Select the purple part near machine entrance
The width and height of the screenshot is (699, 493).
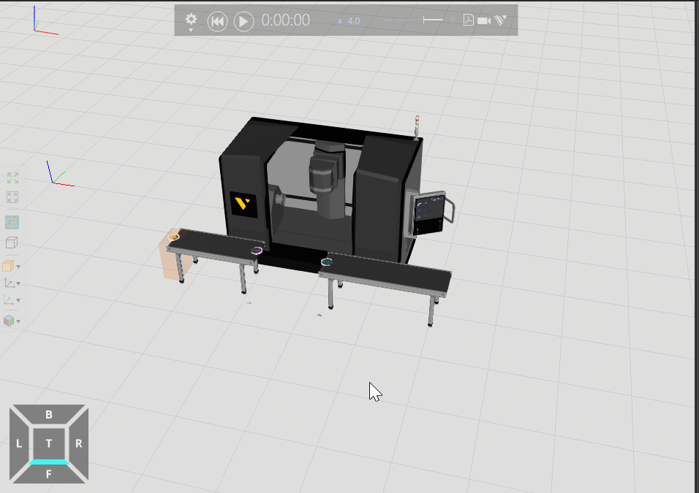pyautogui.click(x=257, y=251)
